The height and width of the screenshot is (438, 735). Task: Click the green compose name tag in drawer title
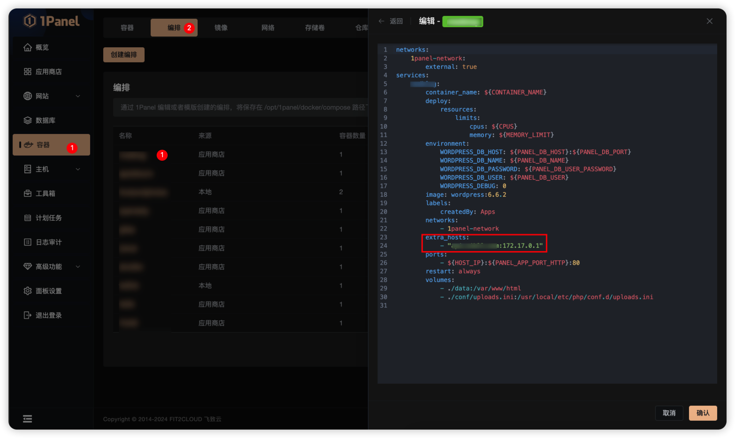[x=462, y=21]
